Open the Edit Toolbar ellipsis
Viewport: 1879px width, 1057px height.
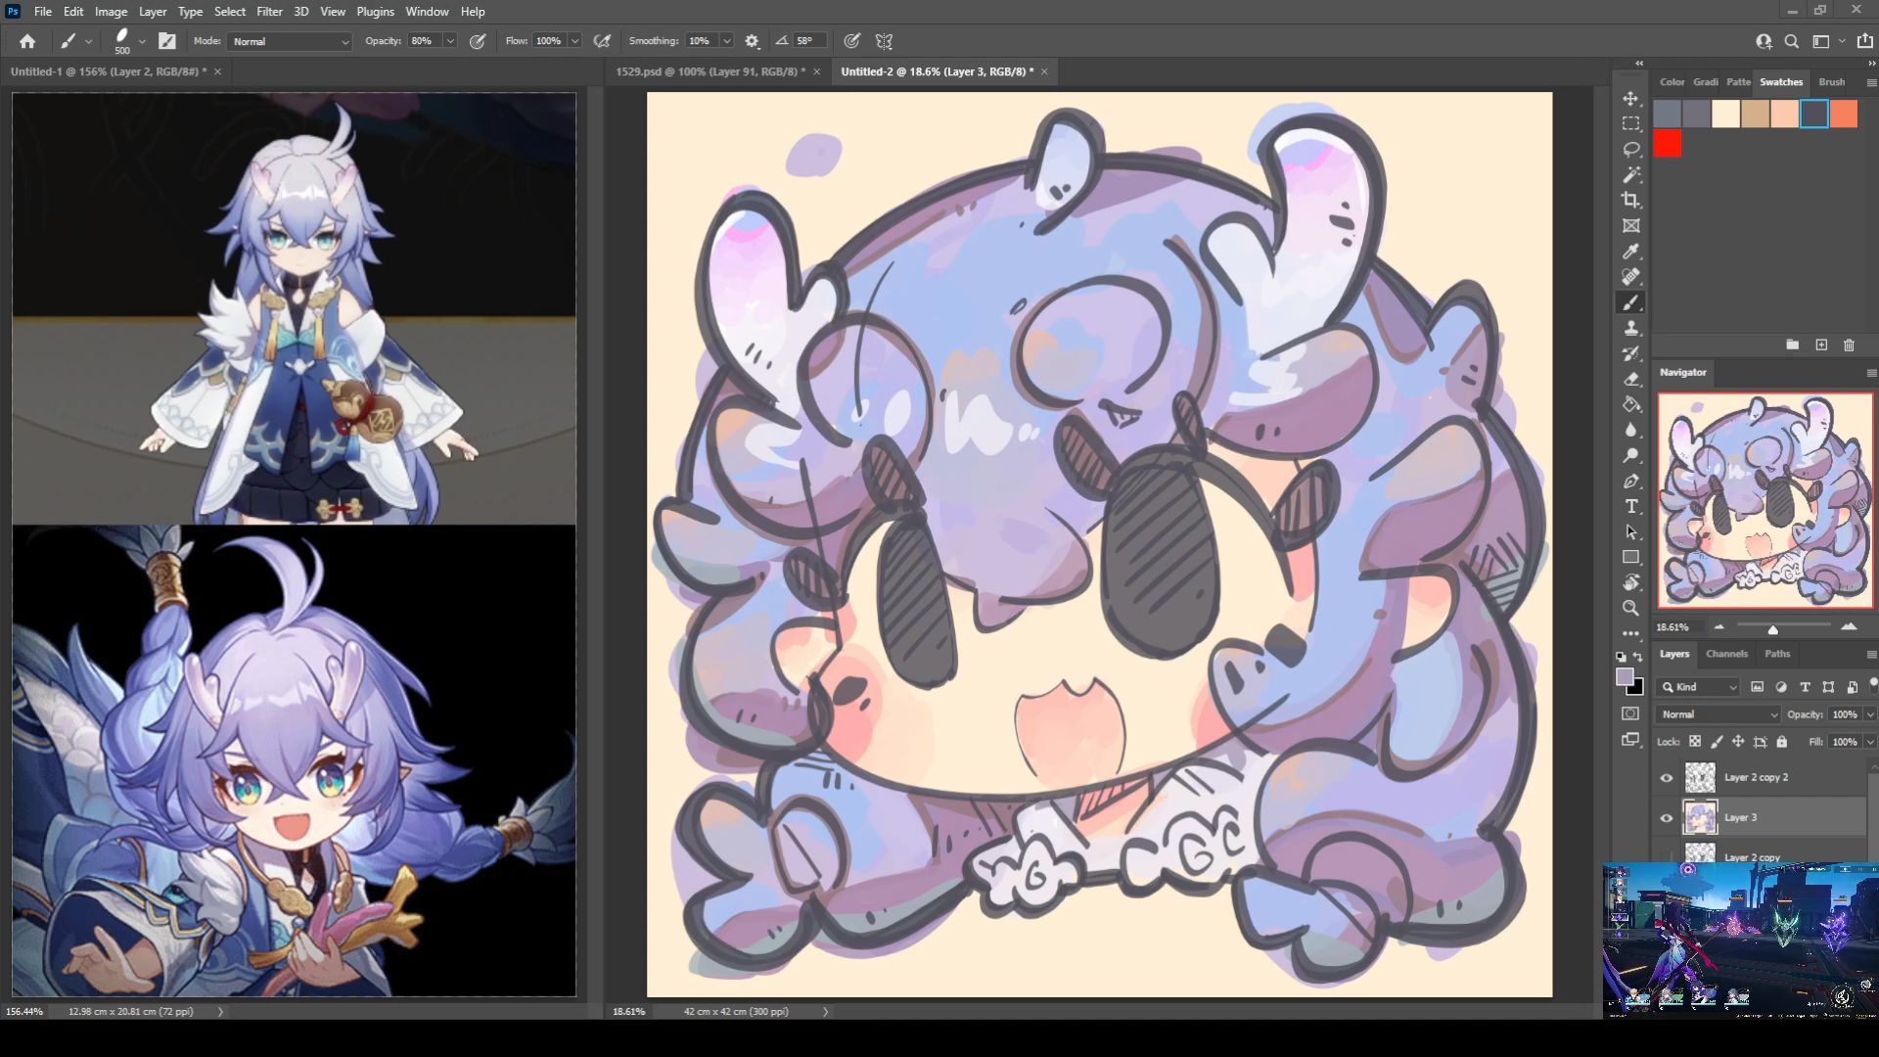pyautogui.click(x=1630, y=633)
